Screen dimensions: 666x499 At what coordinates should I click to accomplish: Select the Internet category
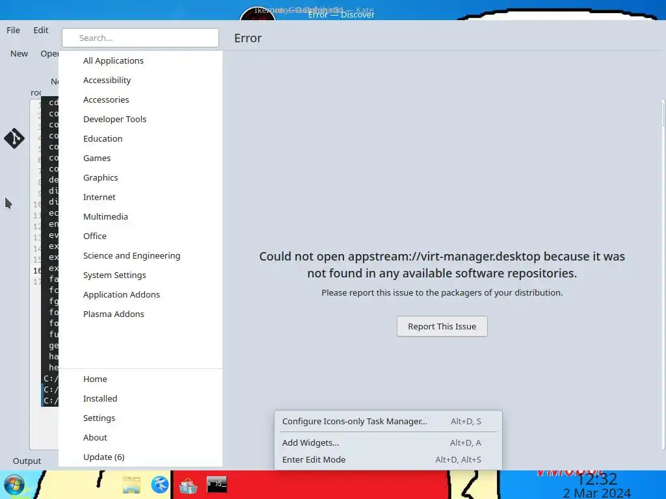tap(140, 198)
